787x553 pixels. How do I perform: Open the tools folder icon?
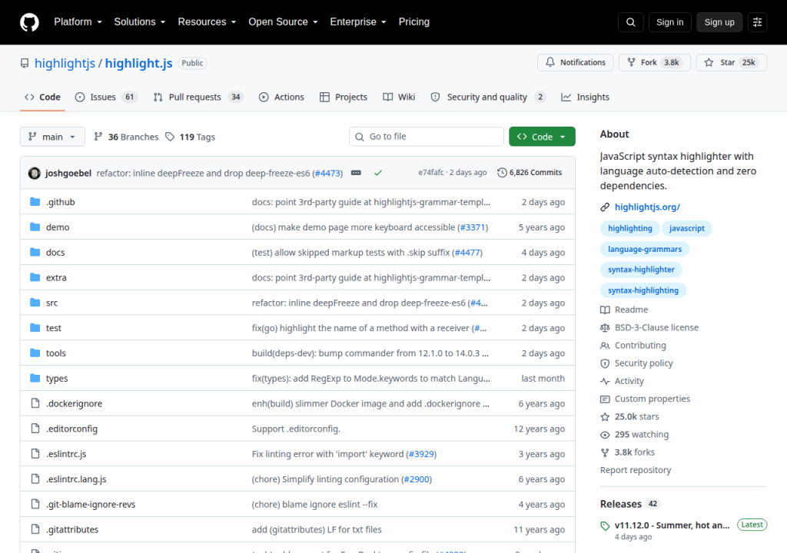pos(35,353)
